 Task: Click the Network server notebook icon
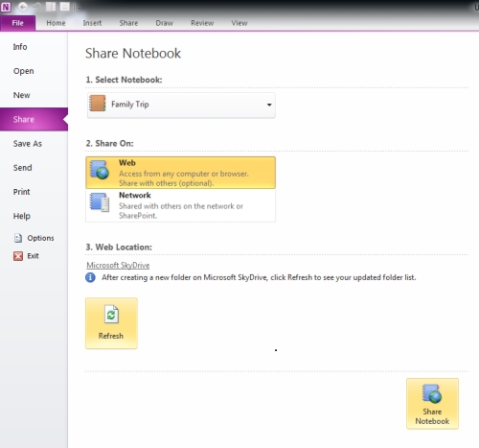pos(100,201)
